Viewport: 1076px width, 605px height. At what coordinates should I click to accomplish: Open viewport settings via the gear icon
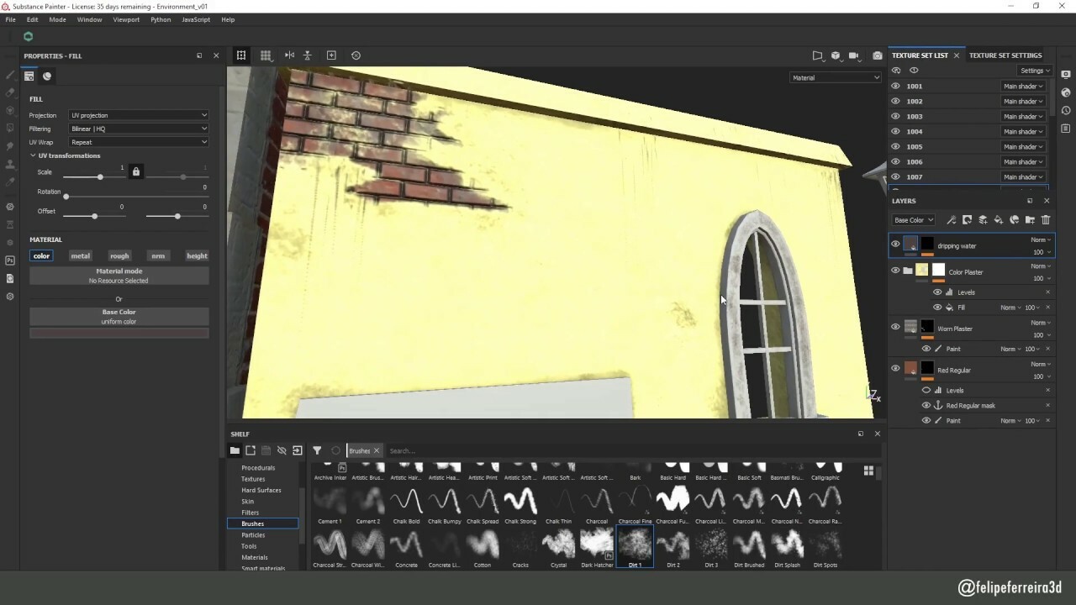(x=356, y=55)
